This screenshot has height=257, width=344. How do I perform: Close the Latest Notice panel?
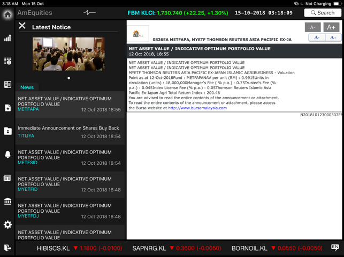point(22,26)
